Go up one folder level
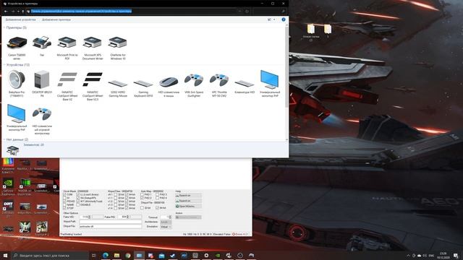The image size is (463, 260). (23, 12)
